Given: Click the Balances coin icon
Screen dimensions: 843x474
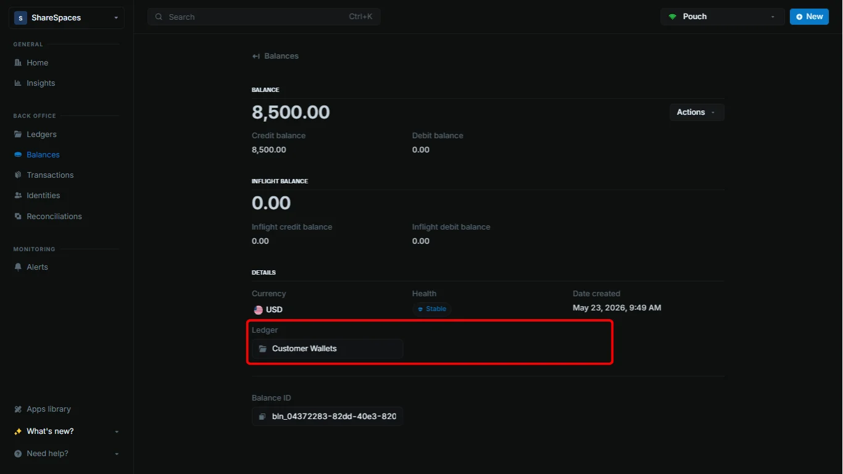Looking at the screenshot, I should click(18, 154).
